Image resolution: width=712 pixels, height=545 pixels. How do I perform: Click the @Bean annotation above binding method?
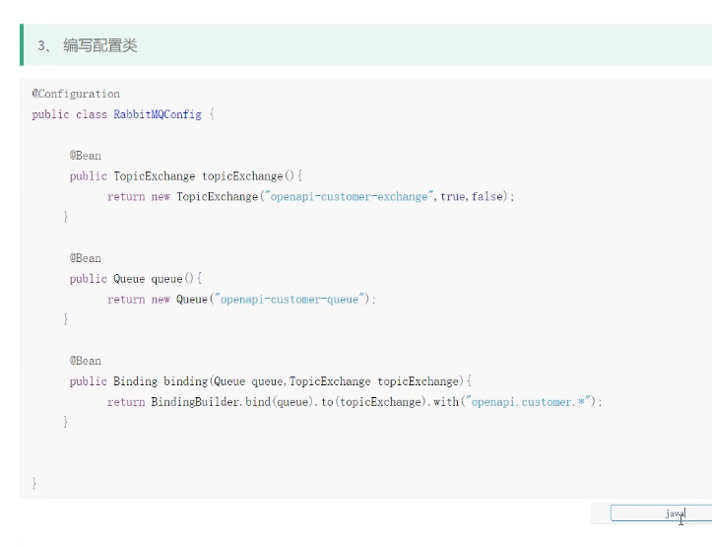coord(85,361)
